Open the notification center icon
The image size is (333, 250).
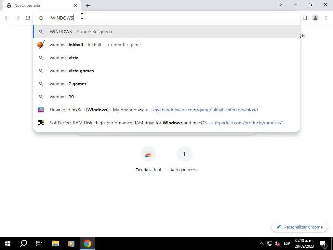click(x=323, y=243)
